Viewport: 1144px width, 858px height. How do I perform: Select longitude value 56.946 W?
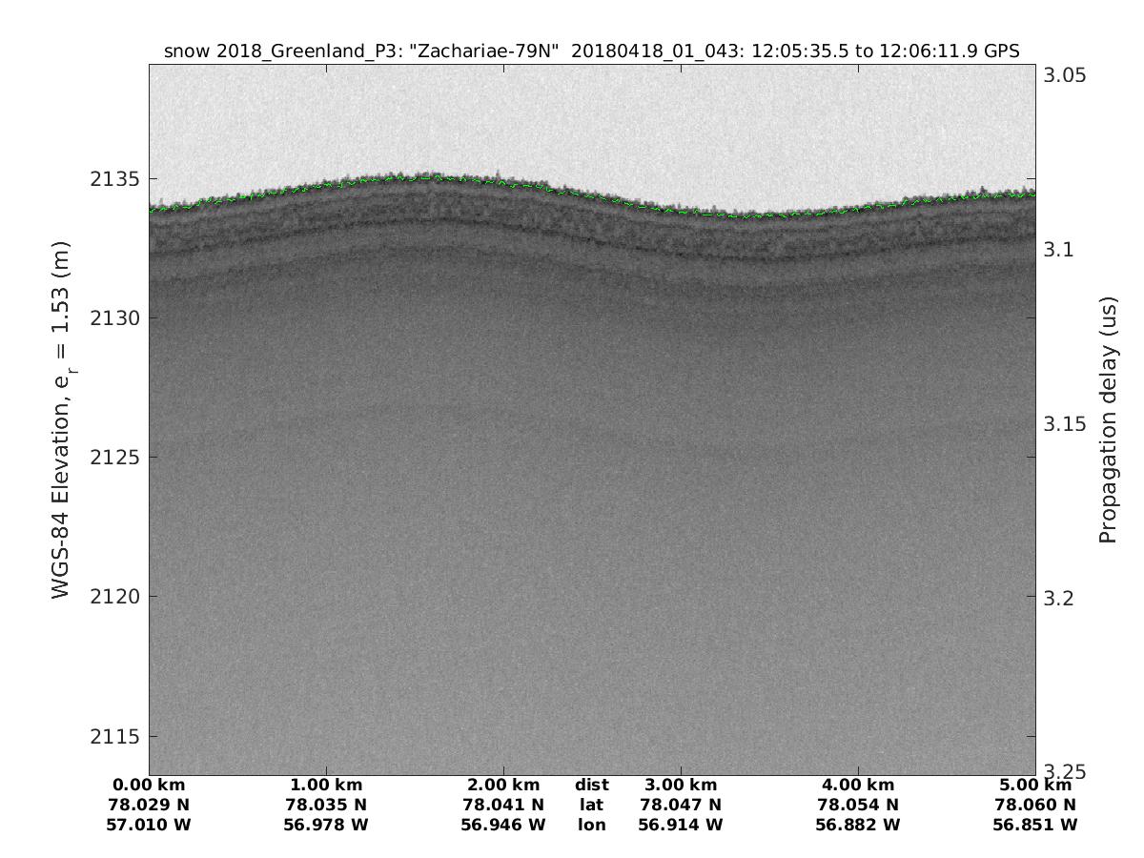pos(503,825)
